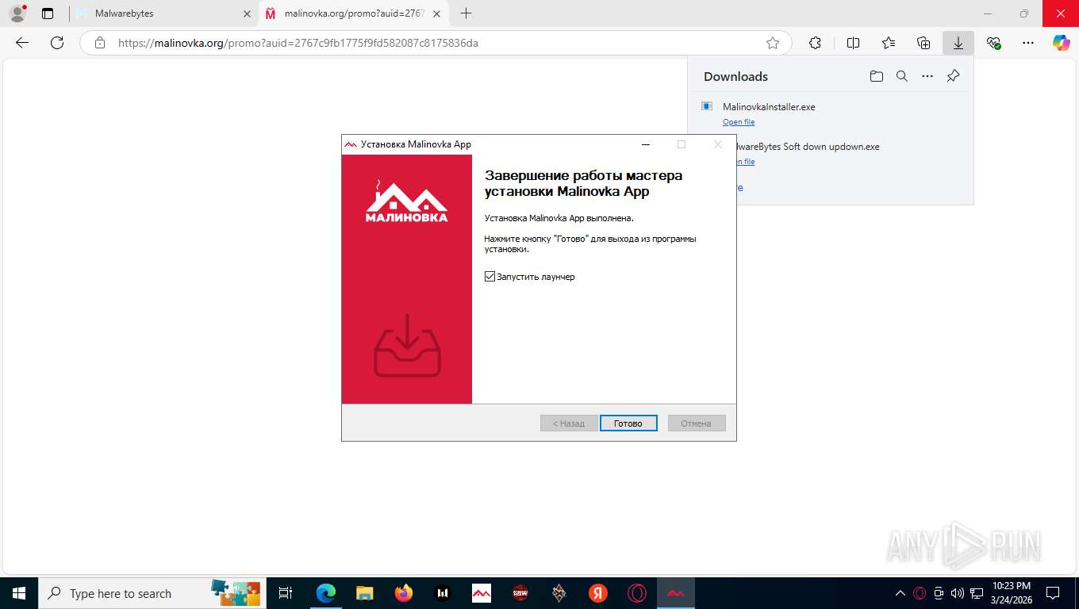The height and width of the screenshot is (609, 1079).
Task: Open Microsoft Edge from the taskbar
Action: point(325,593)
